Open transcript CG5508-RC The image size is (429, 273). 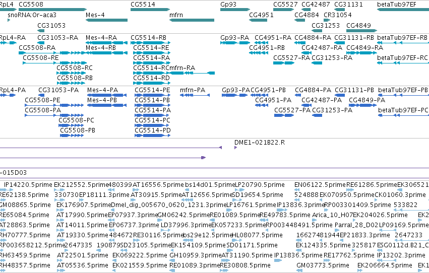click(x=75, y=68)
